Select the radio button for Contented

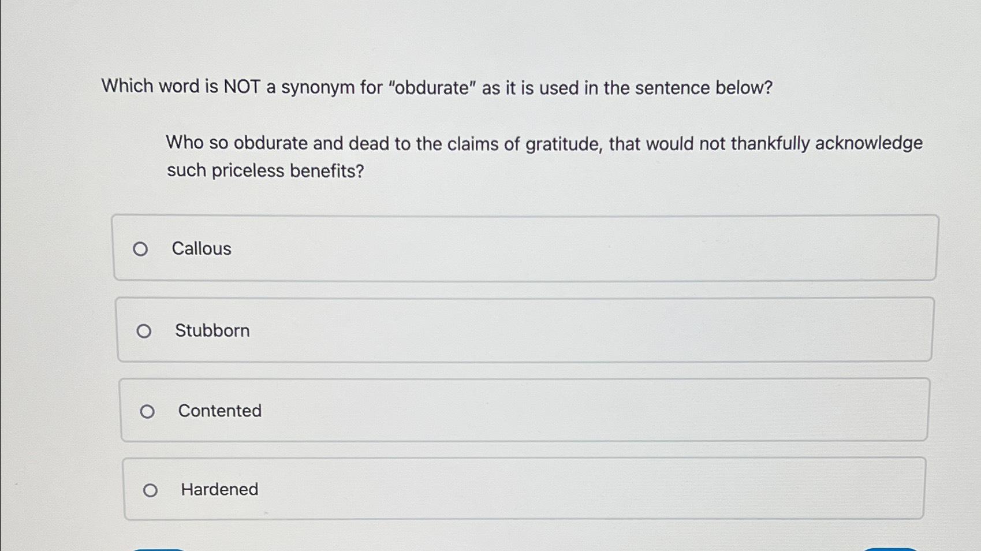tap(149, 411)
